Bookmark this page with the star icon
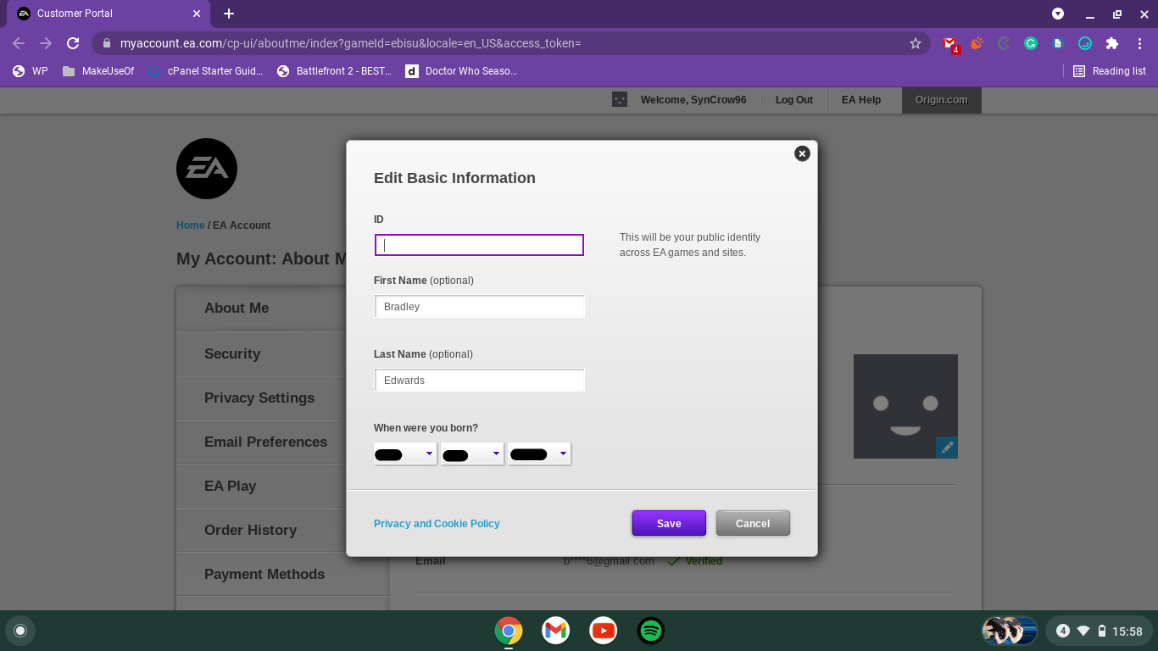The height and width of the screenshot is (651, 1158). [916, 43]
